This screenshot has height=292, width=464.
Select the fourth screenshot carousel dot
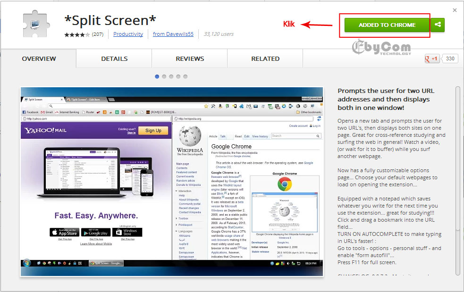178,76
